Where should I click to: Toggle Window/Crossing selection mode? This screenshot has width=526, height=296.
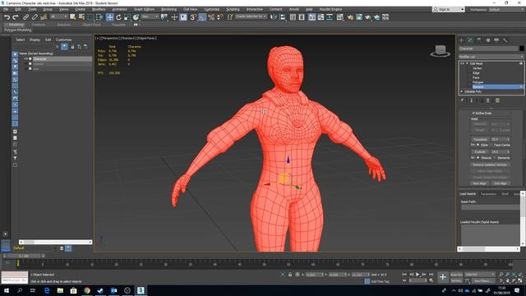click(x=99, y=17)
